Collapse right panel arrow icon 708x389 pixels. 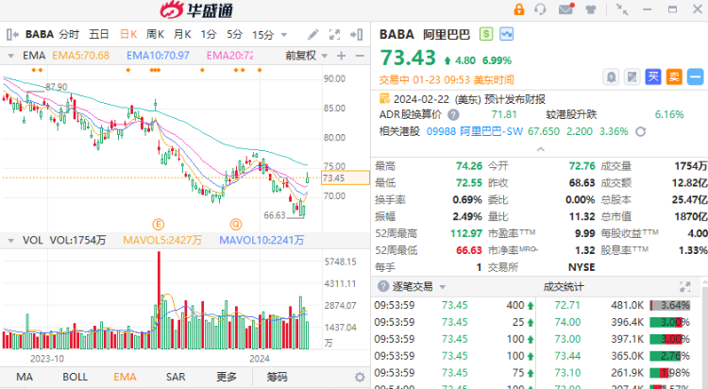pos(356,34)
